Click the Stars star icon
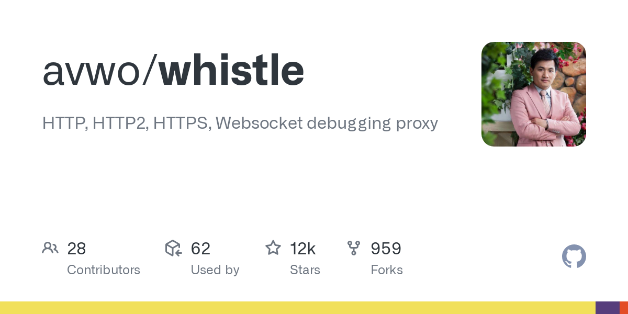 pyautogui.click(x=273, y=248)
